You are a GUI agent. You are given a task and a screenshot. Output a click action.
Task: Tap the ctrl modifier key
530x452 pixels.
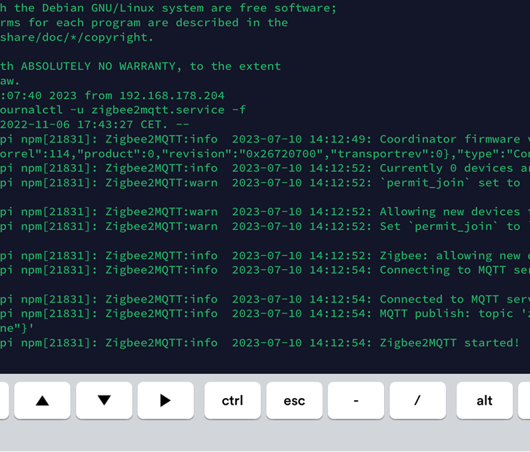tap(233, 400)
